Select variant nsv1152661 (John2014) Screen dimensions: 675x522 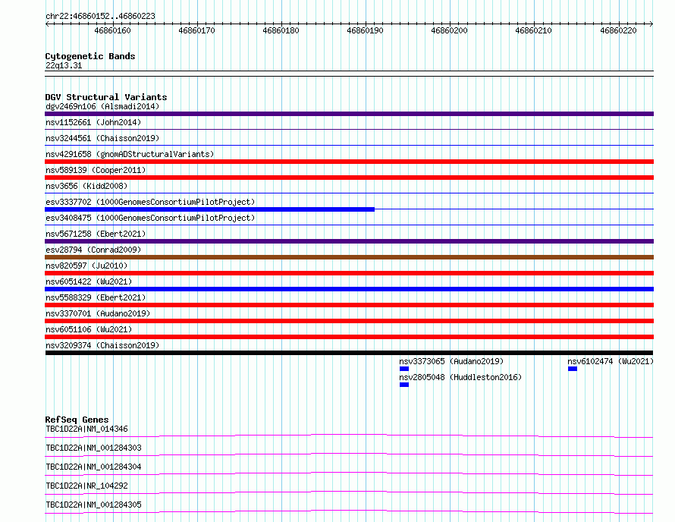tap(93, 122)
